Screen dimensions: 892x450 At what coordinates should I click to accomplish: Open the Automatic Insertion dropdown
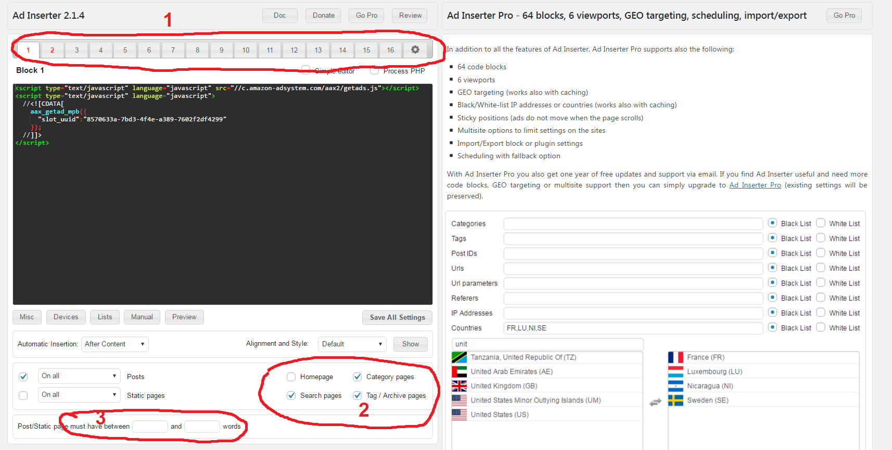coord(115,344)
